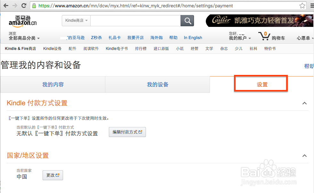This screenshot has height=193, width=314.
Task: Collapse the Kindle 付款方式设置 section
Action: point(304,103)
